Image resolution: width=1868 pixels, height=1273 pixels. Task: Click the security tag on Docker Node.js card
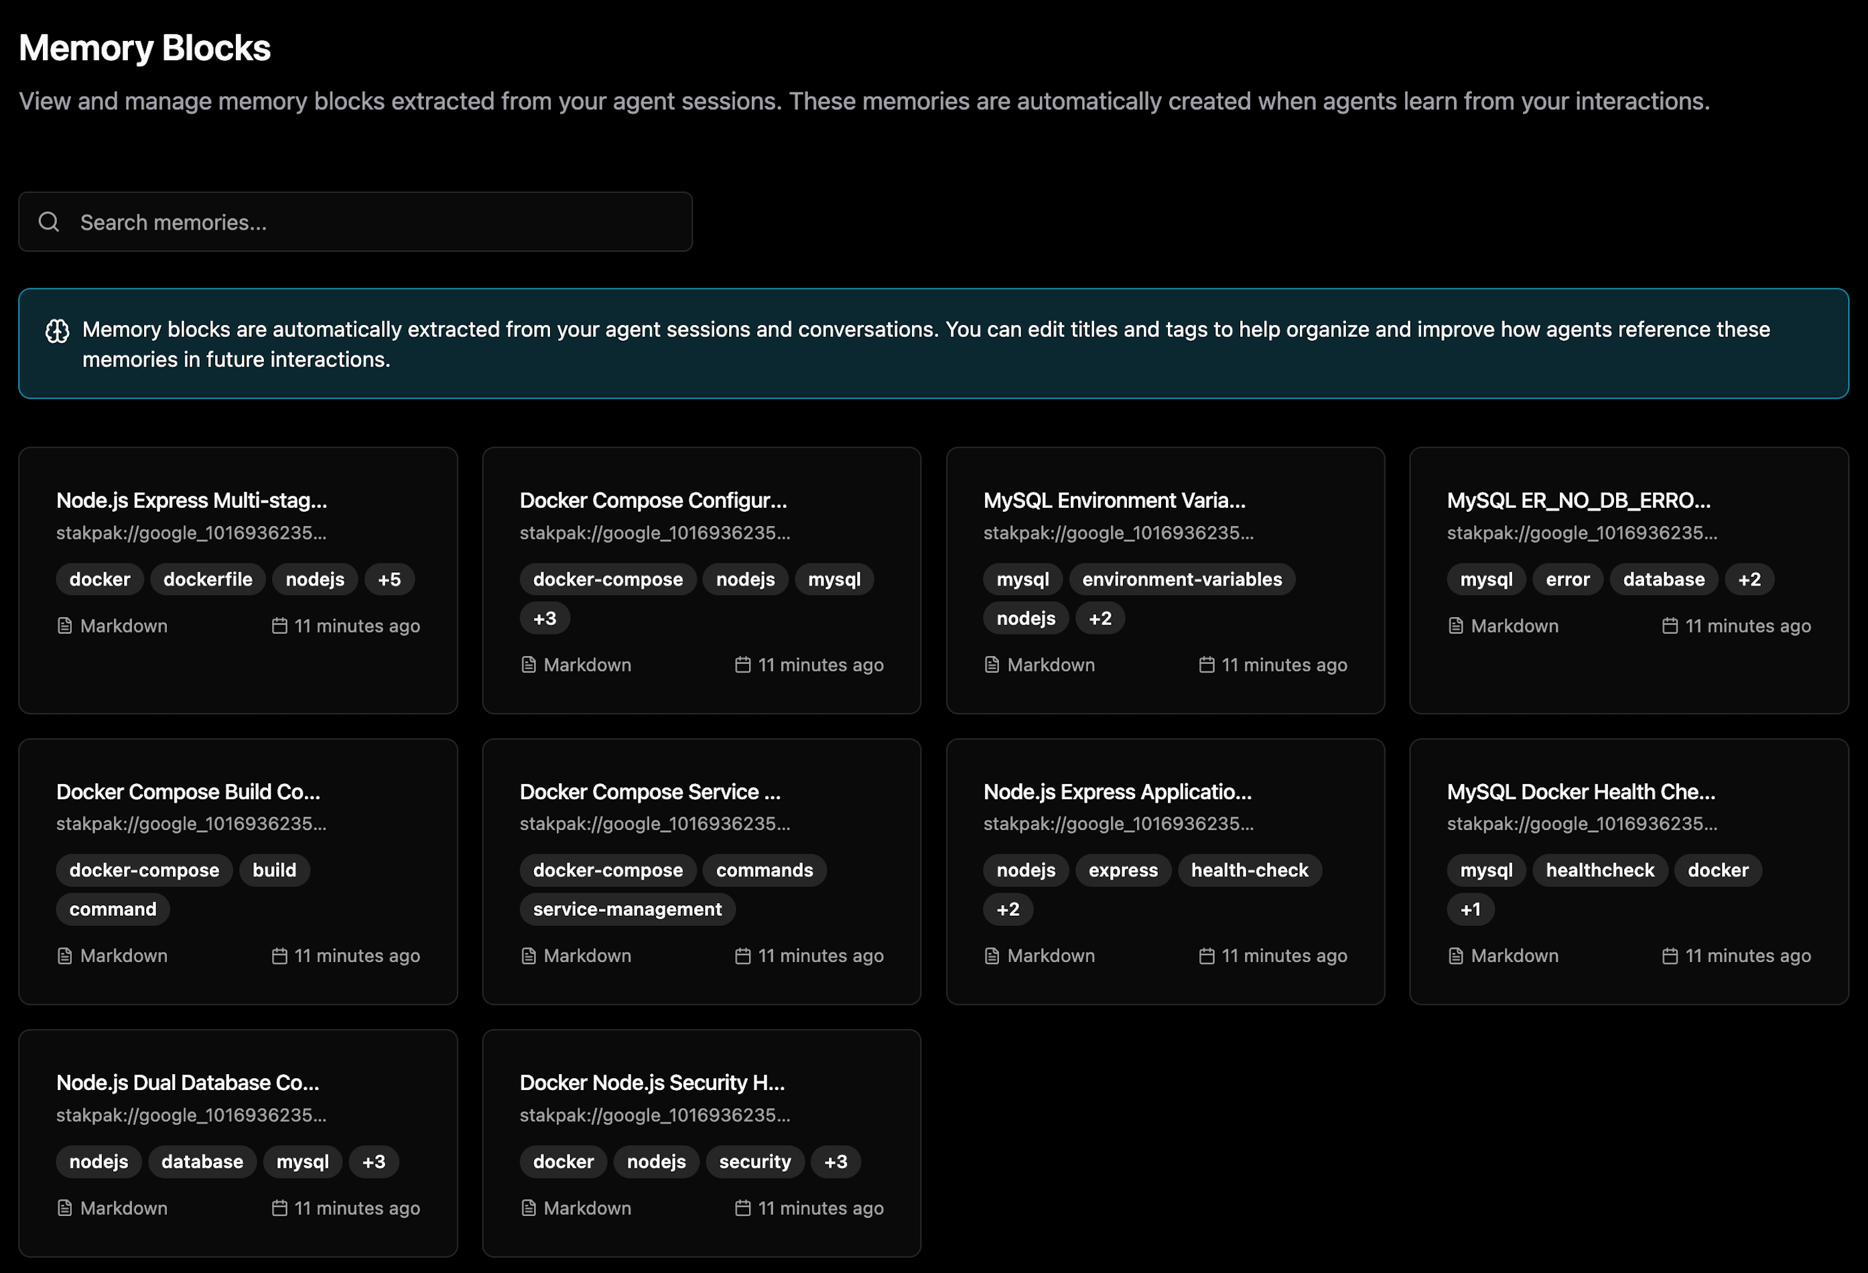pyautogui.click(x=754, y=1161)
